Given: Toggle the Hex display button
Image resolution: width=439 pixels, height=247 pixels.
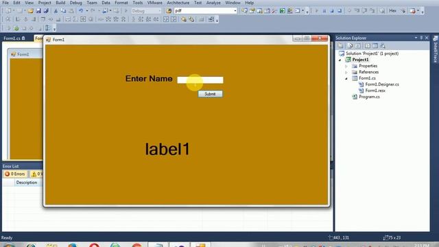Looking at the screenshot, I should [392, 11].
